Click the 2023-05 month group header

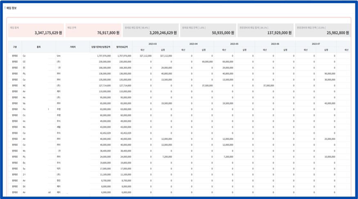(234, 44)
